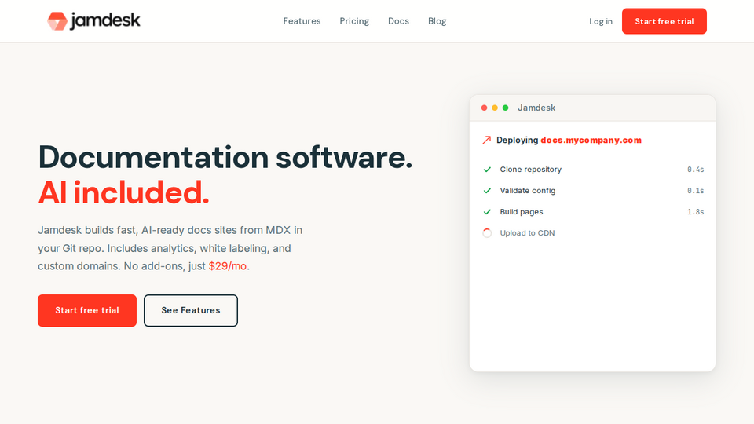Open the Features nav link
The height and width of the screenshot is (424, 754).
[302, 21]
